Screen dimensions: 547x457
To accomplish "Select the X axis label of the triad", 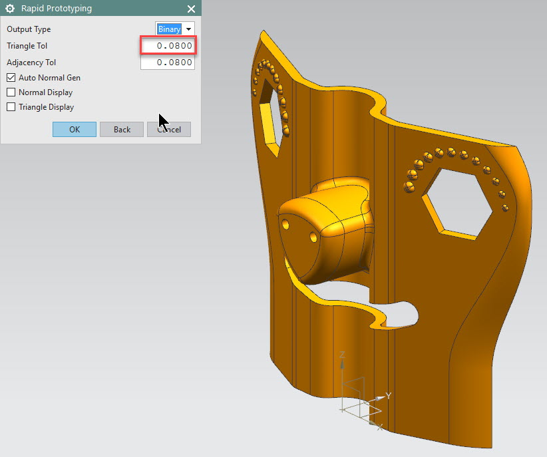I will tap(379, 426).
